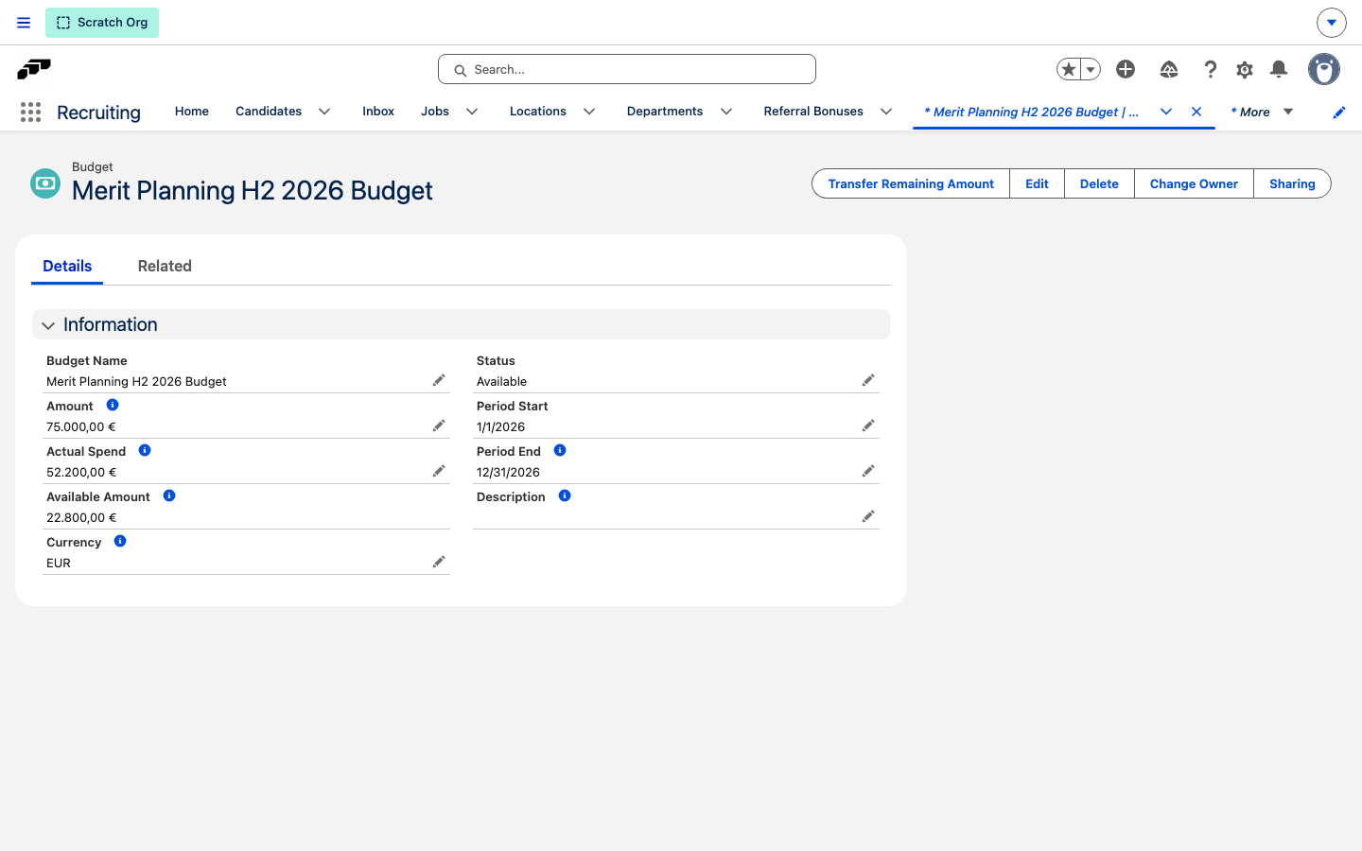This screenshot has width=1362, height=851.
Task: Click the Change Owner button
Action: pyautogui.click(x=1194, y=183)
